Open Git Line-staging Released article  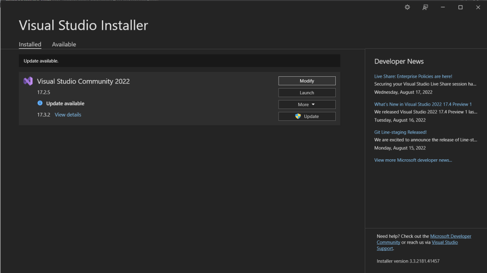point(400,132)
